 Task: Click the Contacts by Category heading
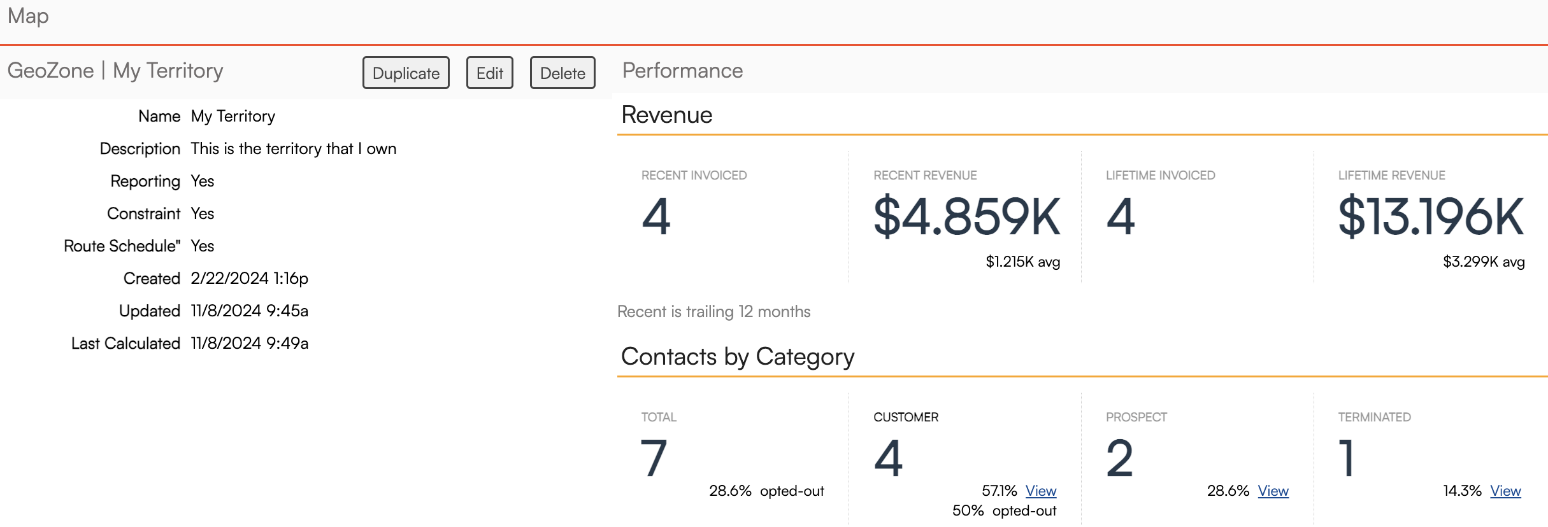pos(737,357)
